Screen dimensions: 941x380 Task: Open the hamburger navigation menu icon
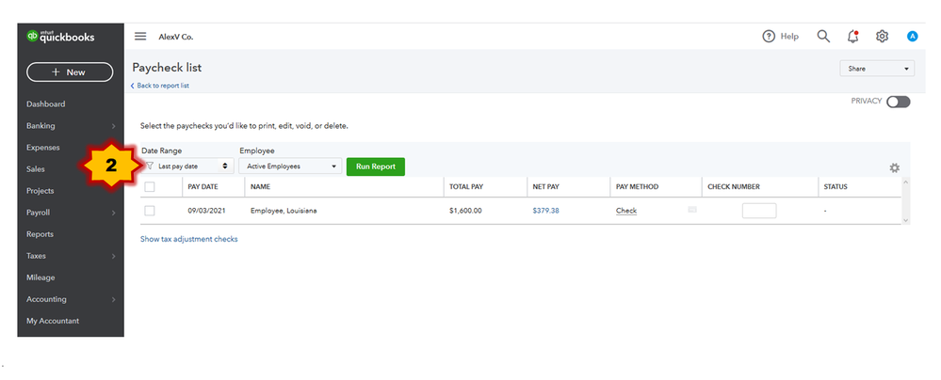click(x=140, y=37)
